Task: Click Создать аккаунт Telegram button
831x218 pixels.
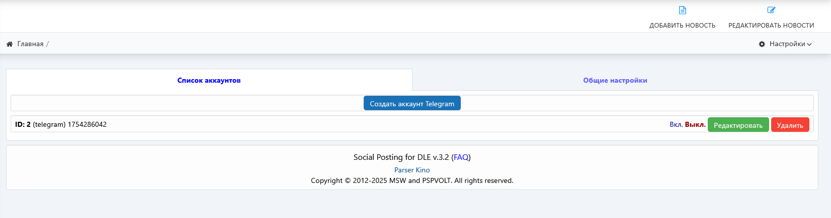Action: tap(412, 103)
